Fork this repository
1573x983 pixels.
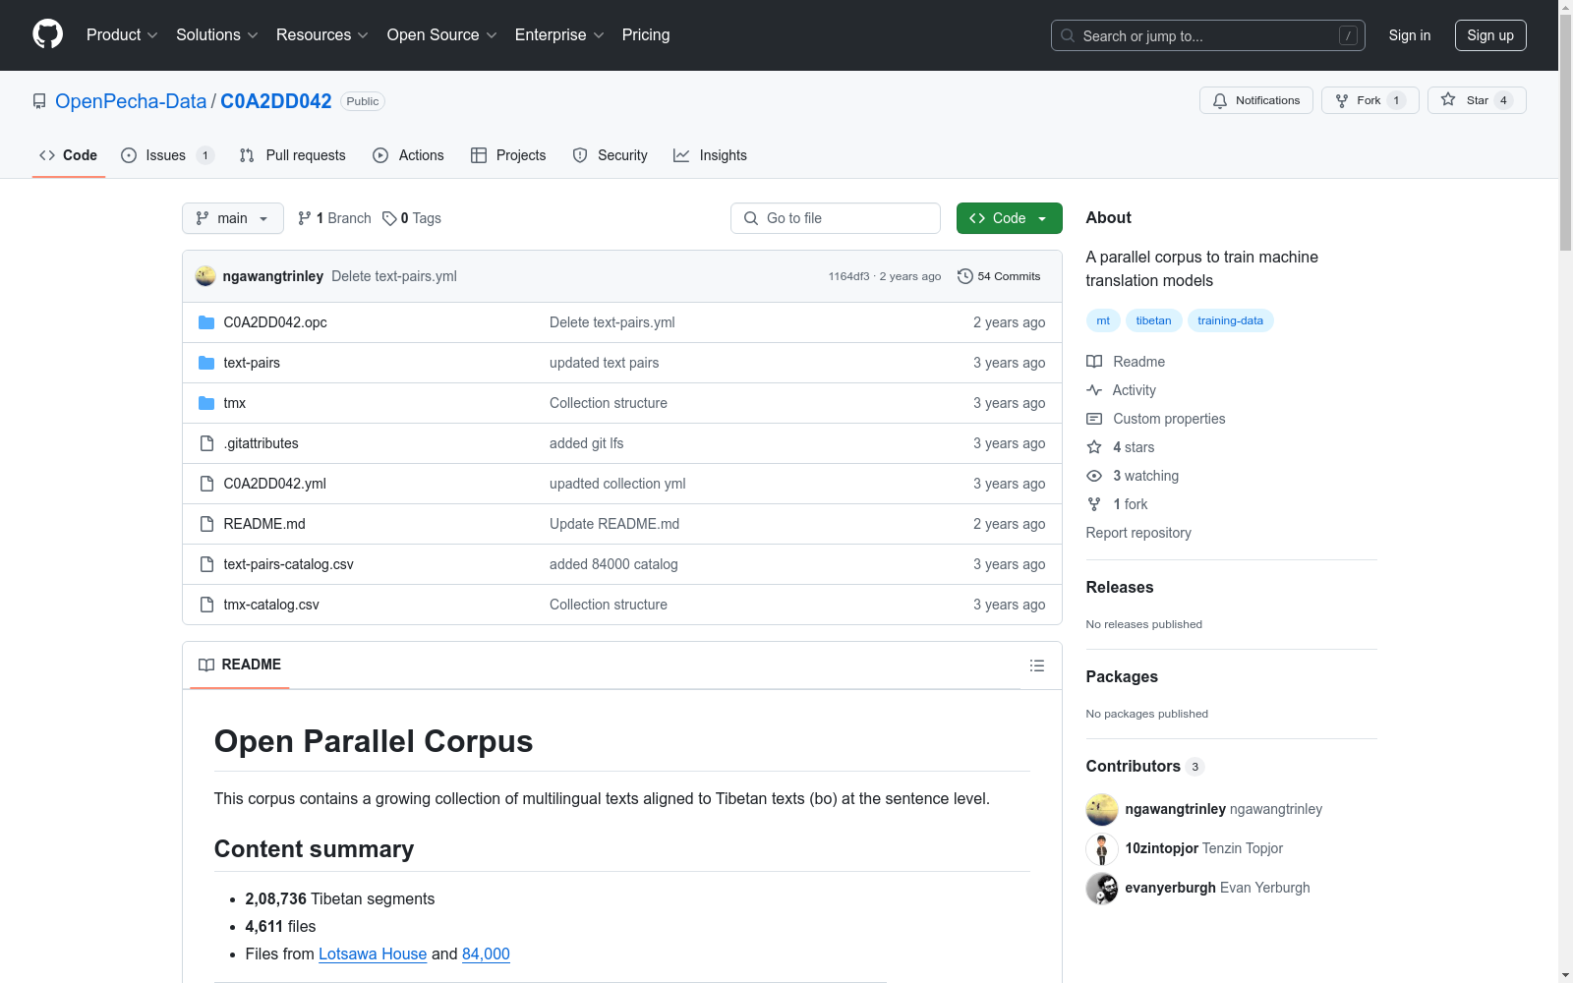pos(1369,100)
